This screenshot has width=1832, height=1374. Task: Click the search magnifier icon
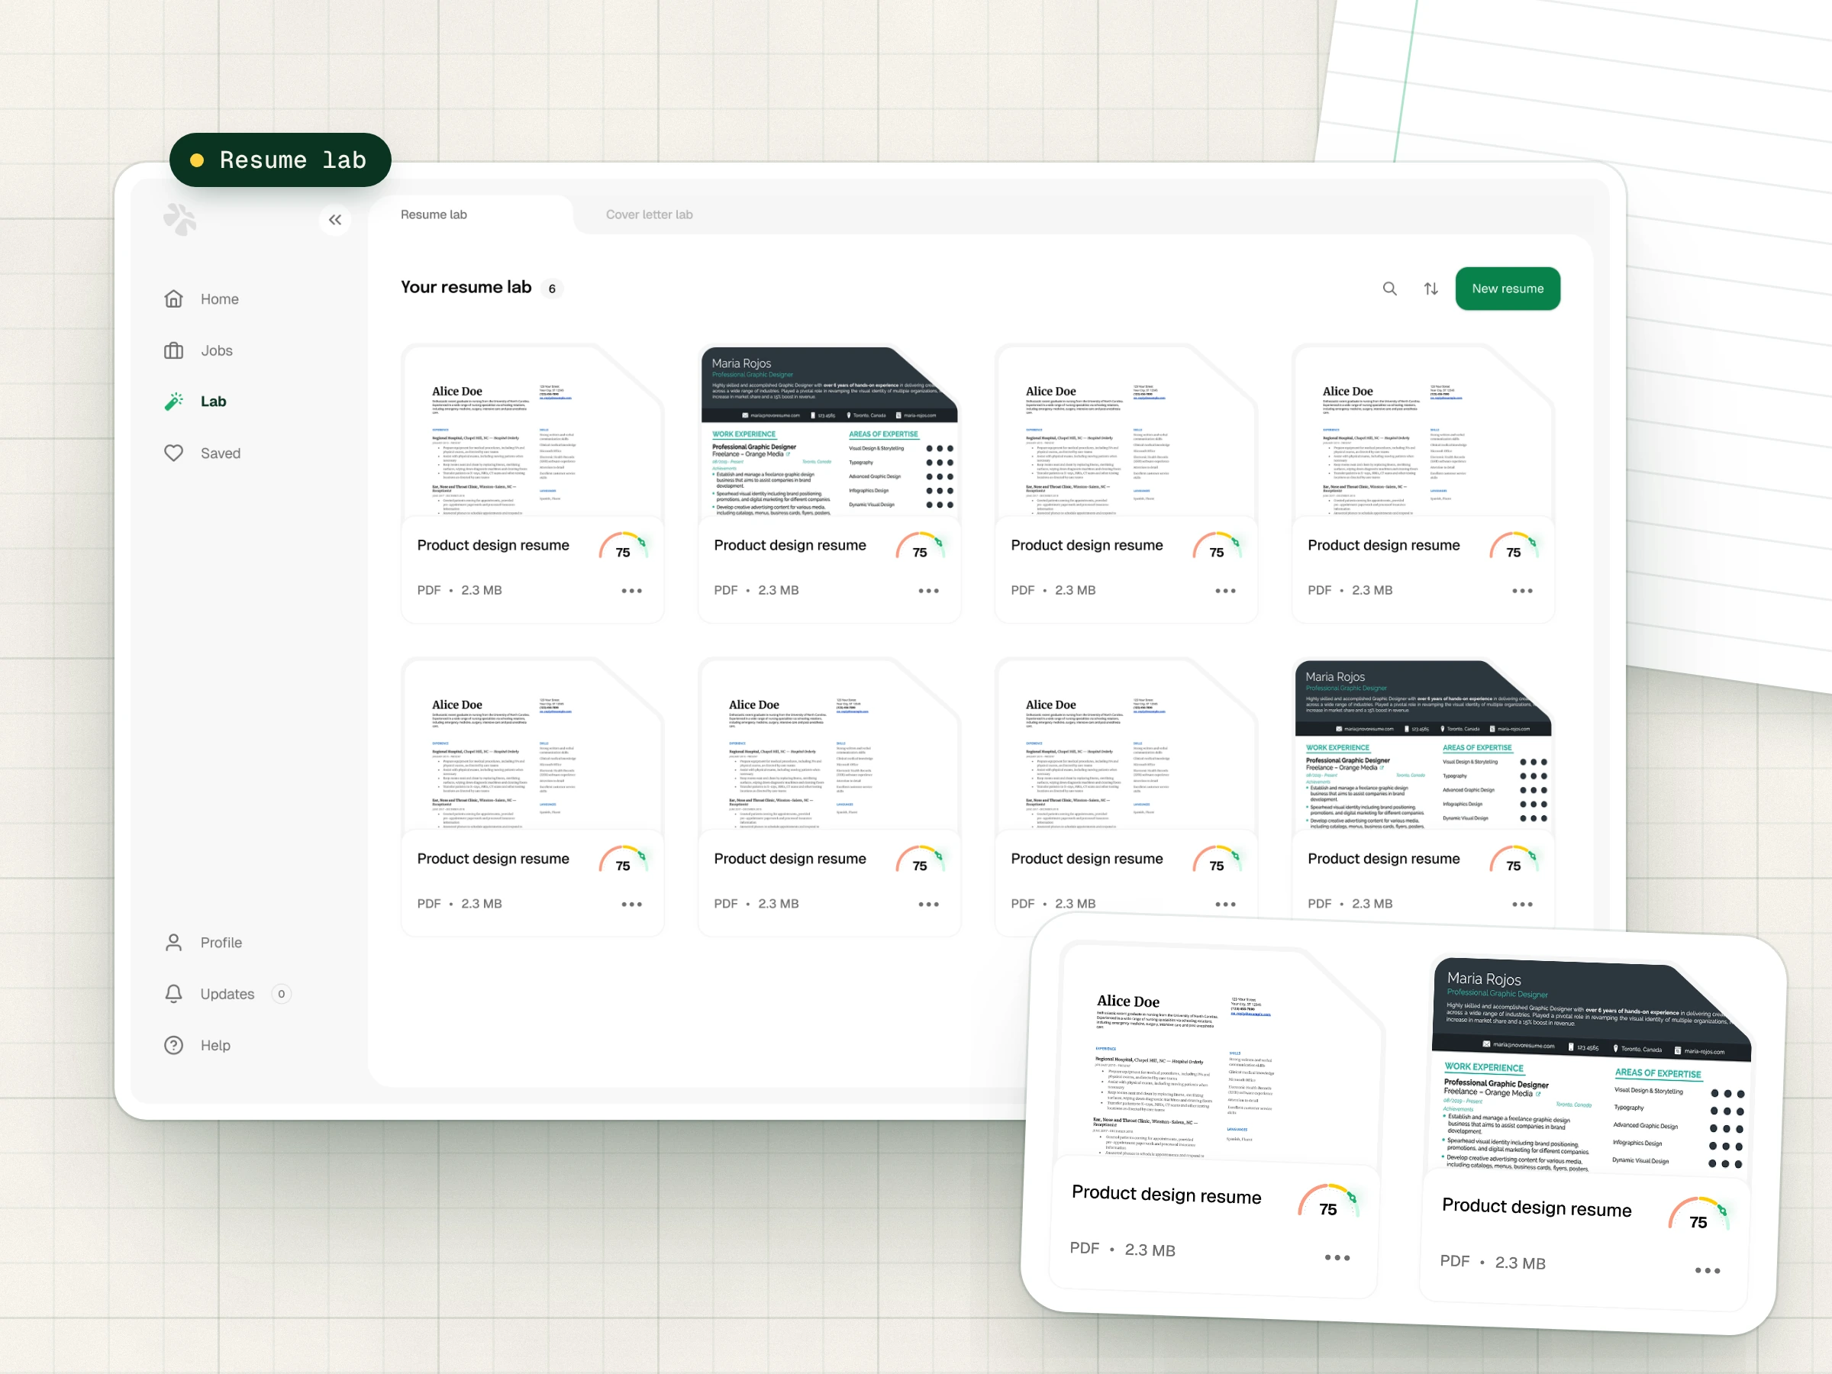tap(1390, 289)
